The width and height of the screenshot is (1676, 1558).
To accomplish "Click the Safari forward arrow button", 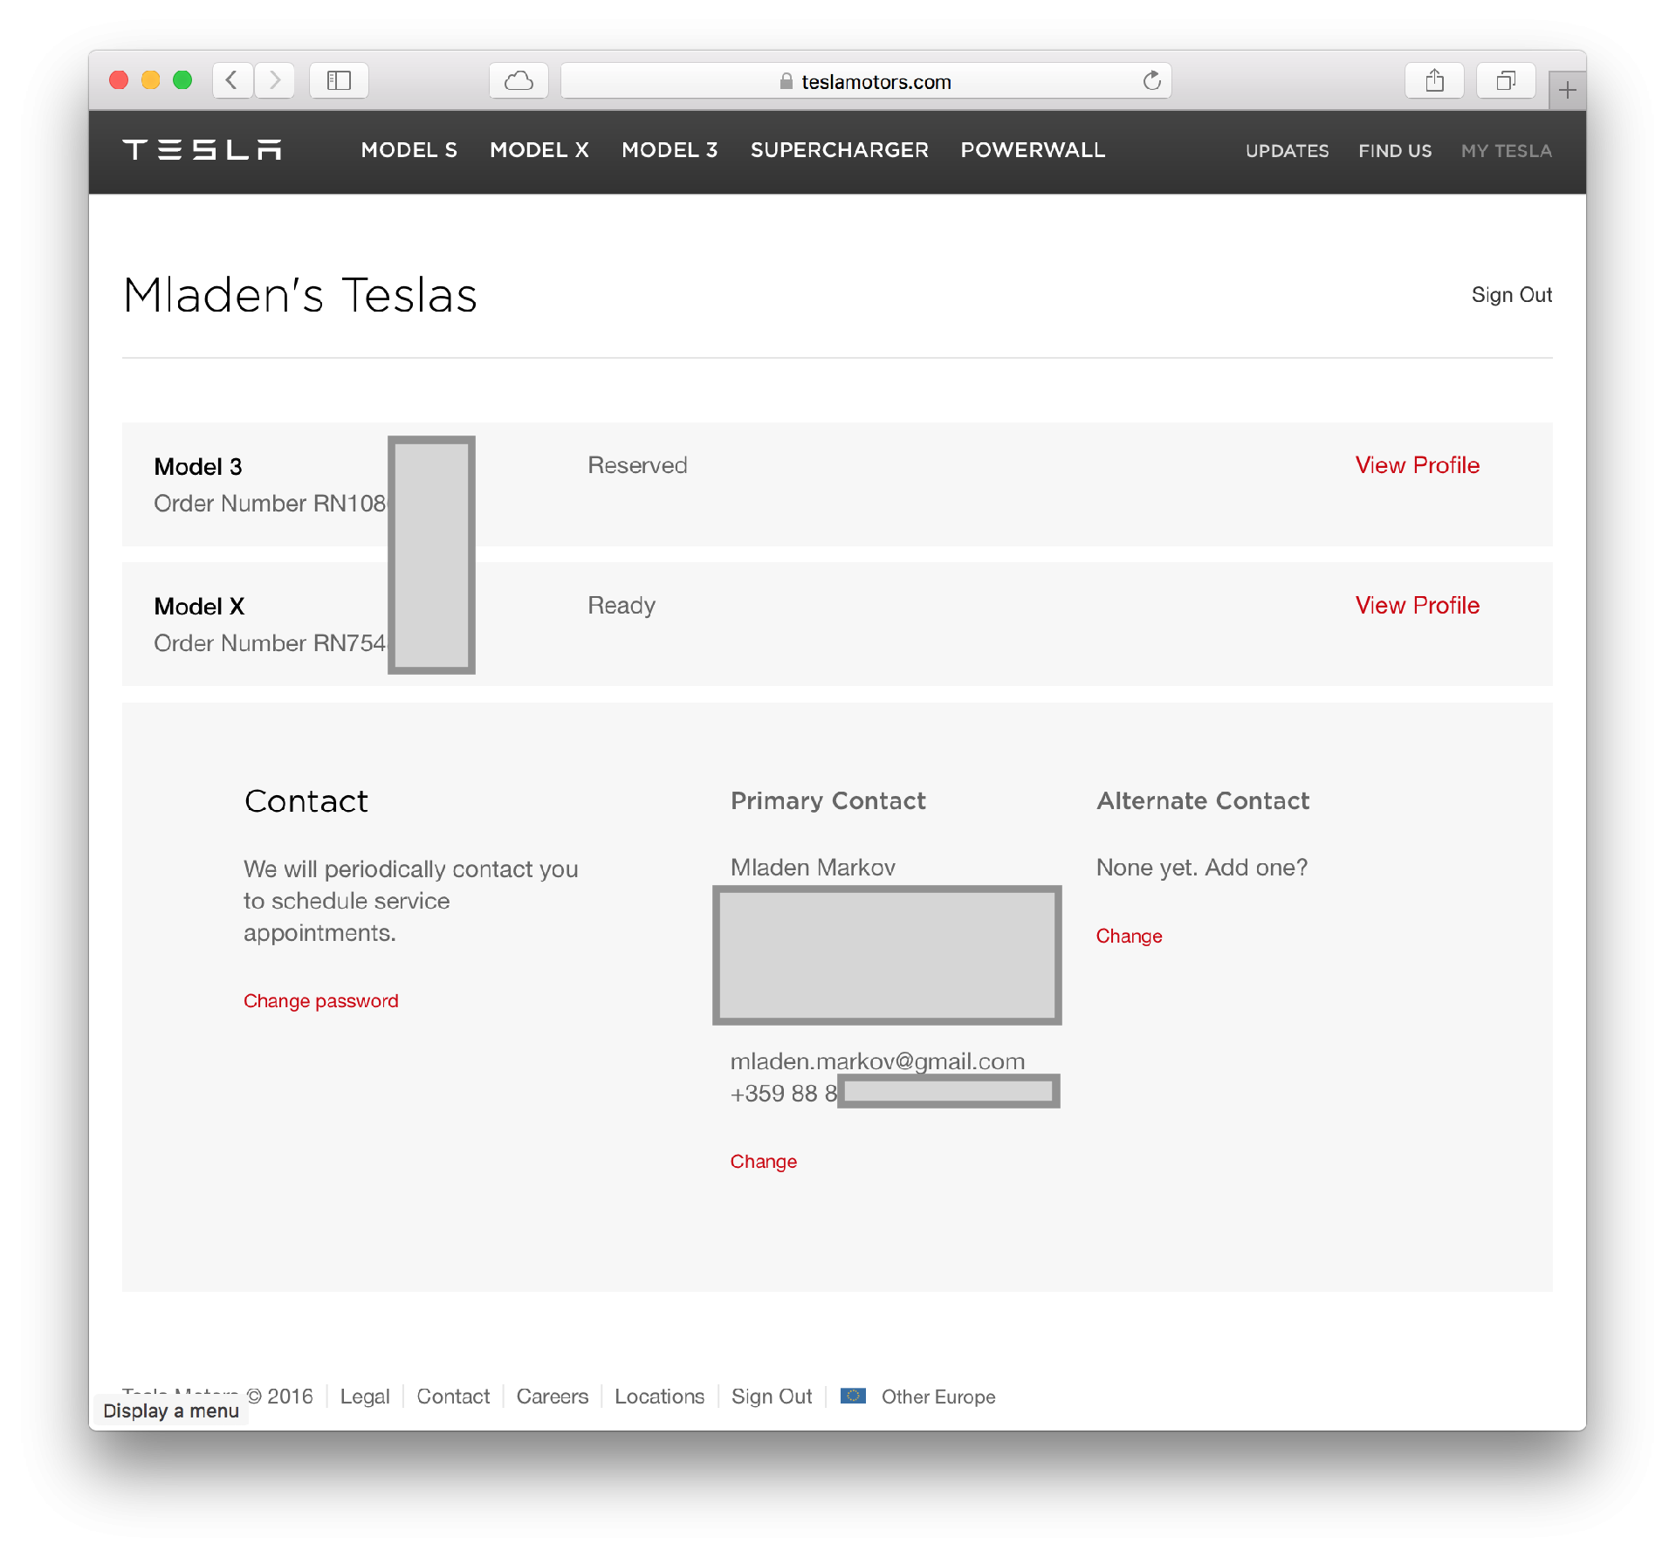I will pos(275,81).
